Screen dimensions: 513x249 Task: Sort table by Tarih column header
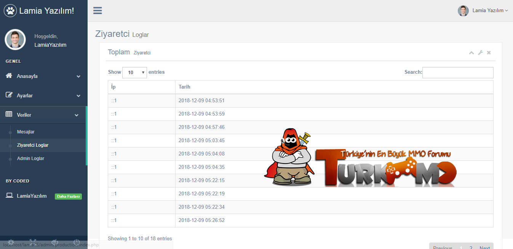(334, 87)
